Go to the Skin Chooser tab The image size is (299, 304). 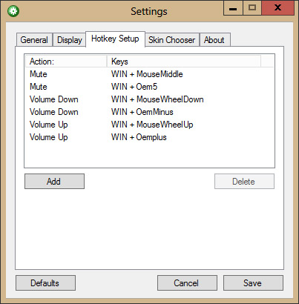(x=172, y=40)
